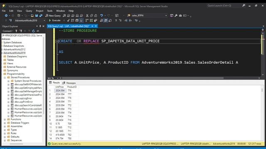266x149 pixels.
Task: Collapse the Stored Procedures folder
Action: pos(5,77)
